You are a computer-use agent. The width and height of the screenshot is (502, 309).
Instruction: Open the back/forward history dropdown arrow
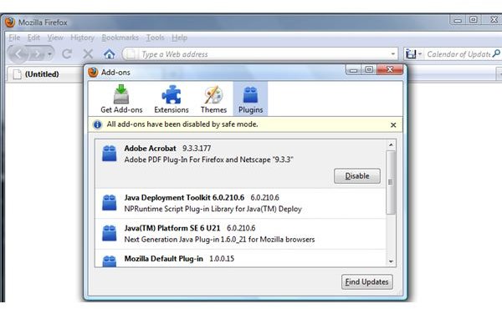[x=49, y=54]
